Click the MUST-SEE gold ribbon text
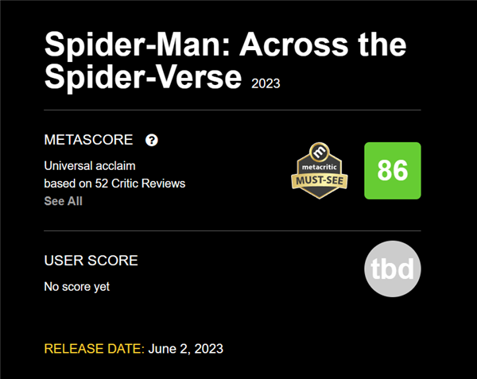 click(x=320, y=180)
